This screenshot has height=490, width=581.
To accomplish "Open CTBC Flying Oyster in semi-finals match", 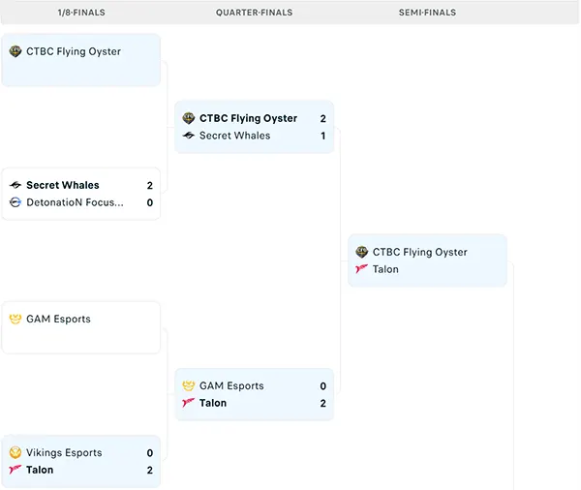I will [420, 252].
